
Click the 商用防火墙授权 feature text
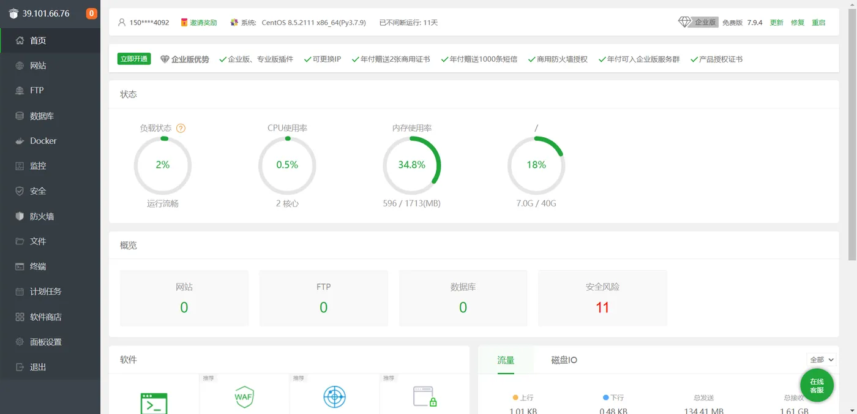tap(562, 59)
